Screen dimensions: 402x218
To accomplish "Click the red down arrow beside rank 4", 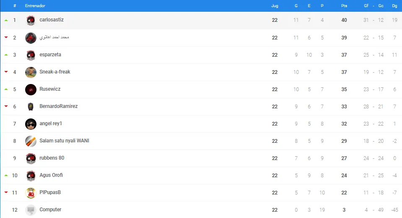I will coord(6,72).
